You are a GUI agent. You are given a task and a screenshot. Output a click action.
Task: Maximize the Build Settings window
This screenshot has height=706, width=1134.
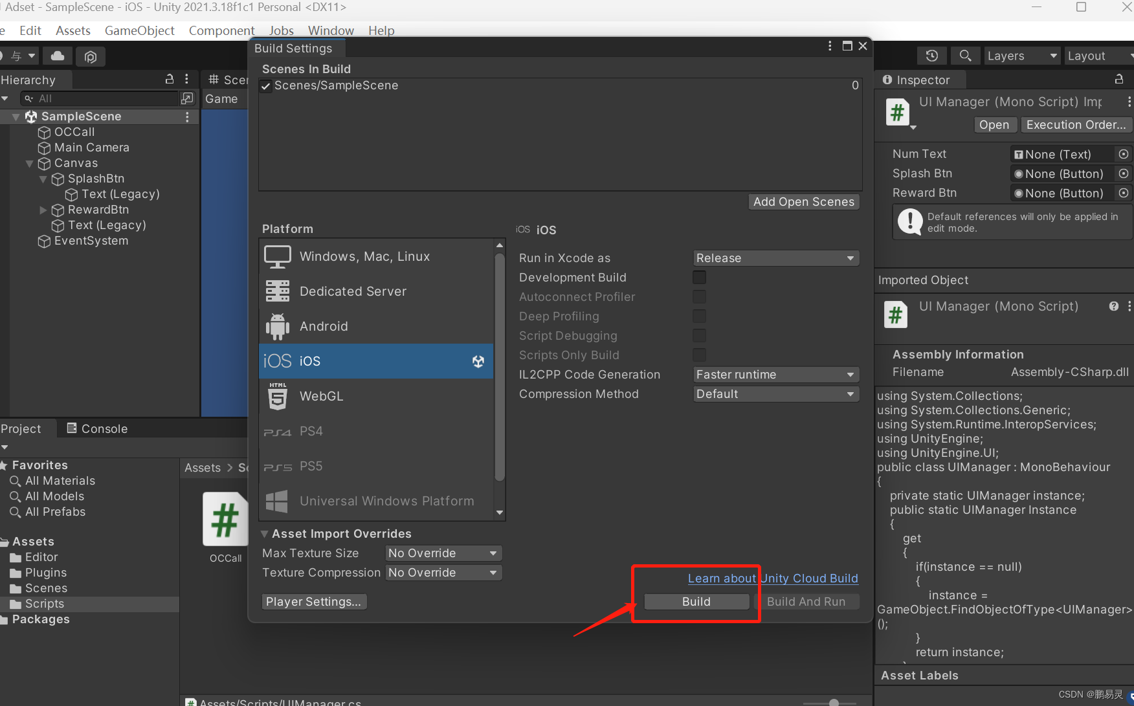[847, 46]
